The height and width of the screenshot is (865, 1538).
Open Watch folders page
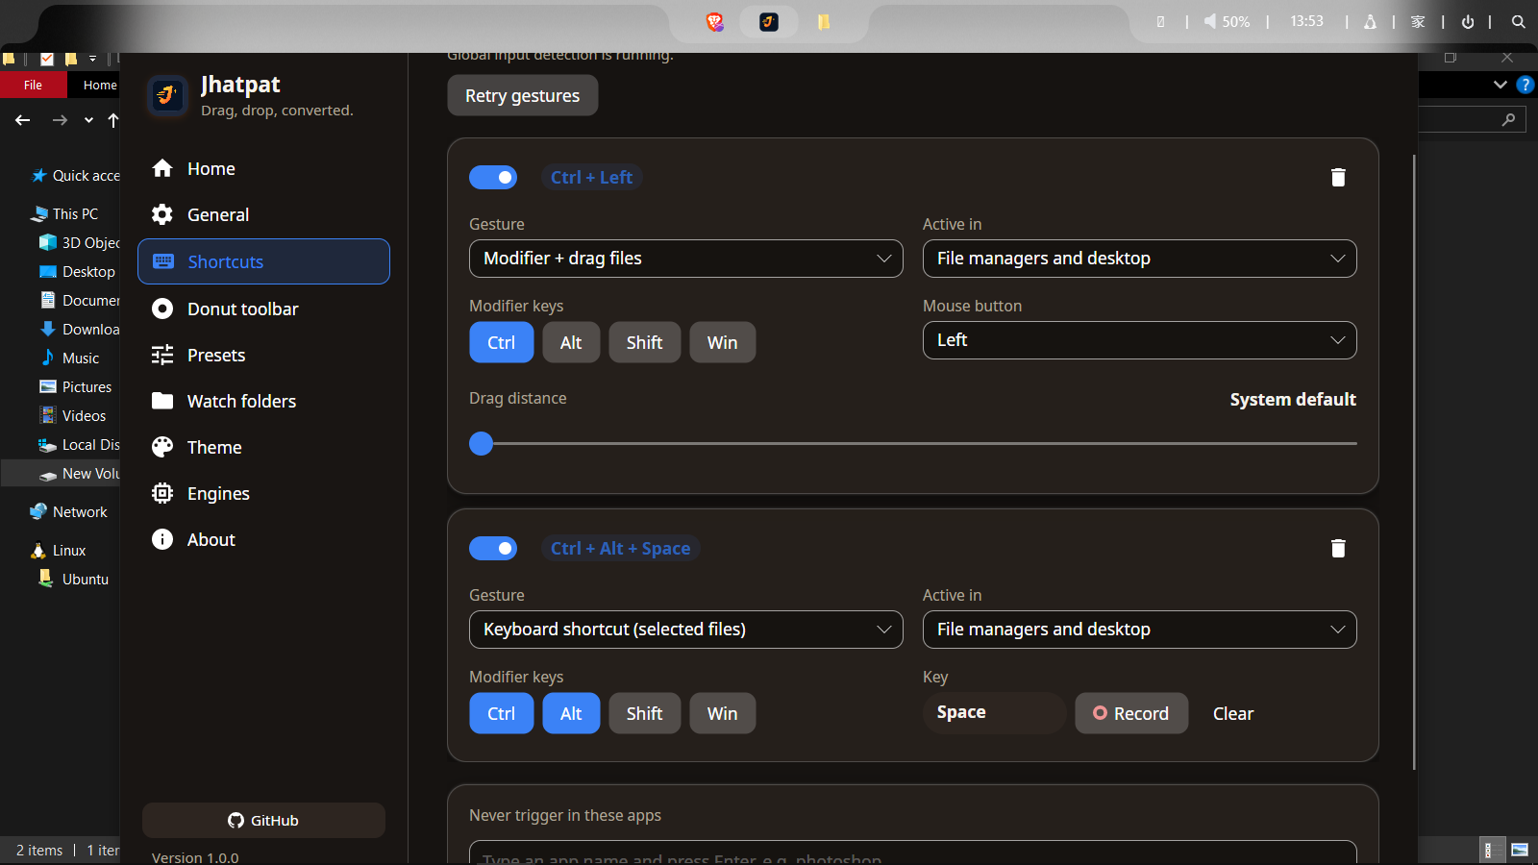click(263, 402)
